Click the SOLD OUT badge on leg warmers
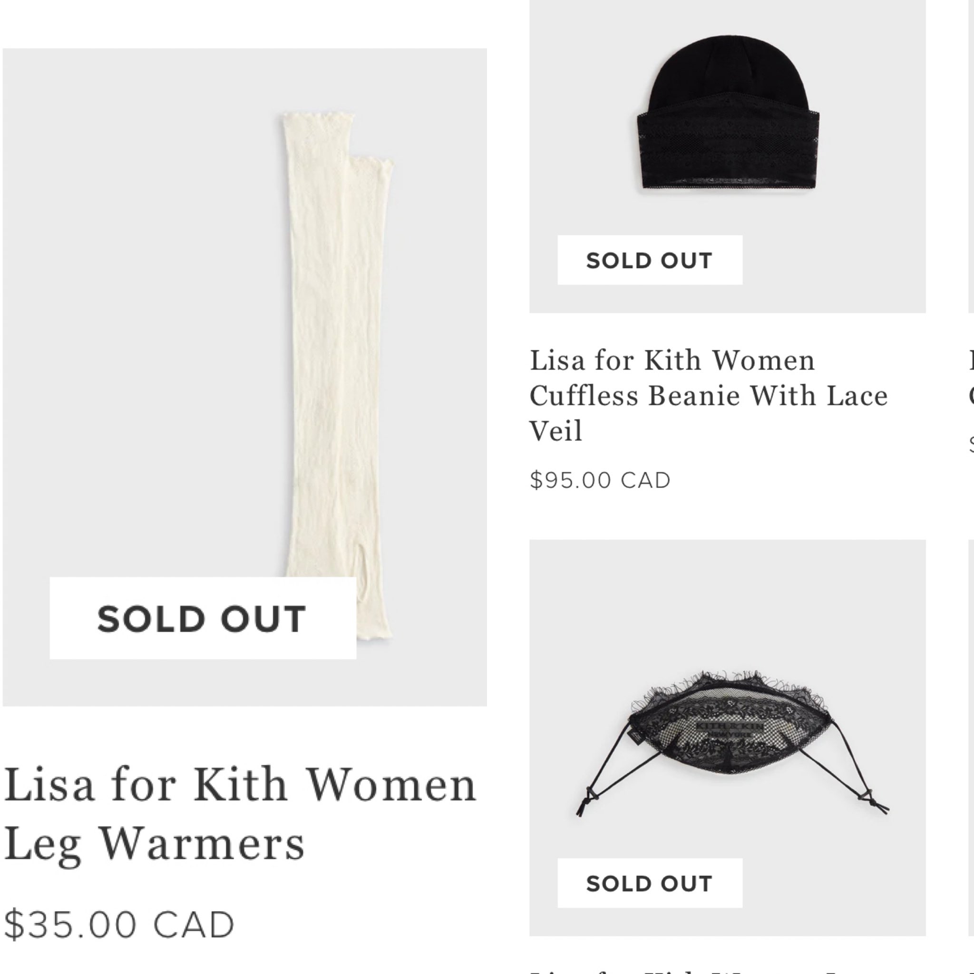 coord(203,618)
